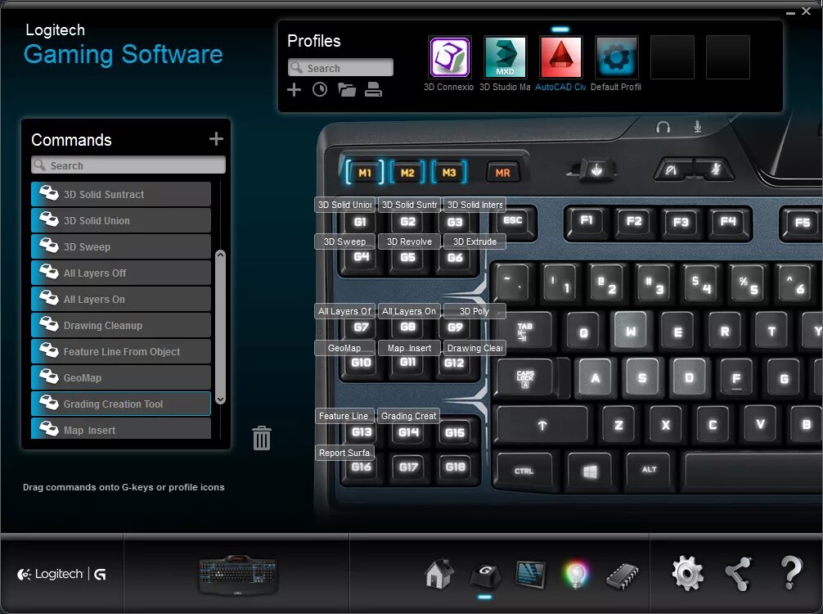Image resolution: width=823 pixels, height=614 pixels.
Task: Open help with the question mark icon
Action: pyautogui.click(x=791, y=572)
